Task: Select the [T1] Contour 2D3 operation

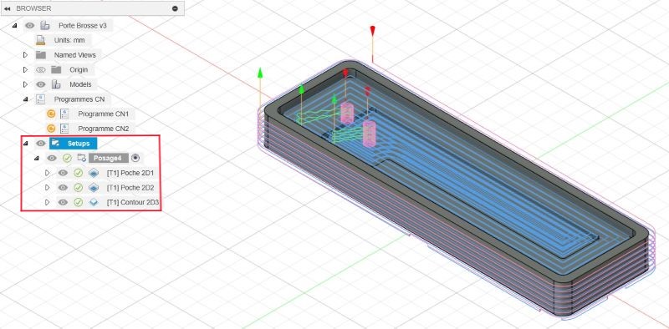Action: pos(133,202)
